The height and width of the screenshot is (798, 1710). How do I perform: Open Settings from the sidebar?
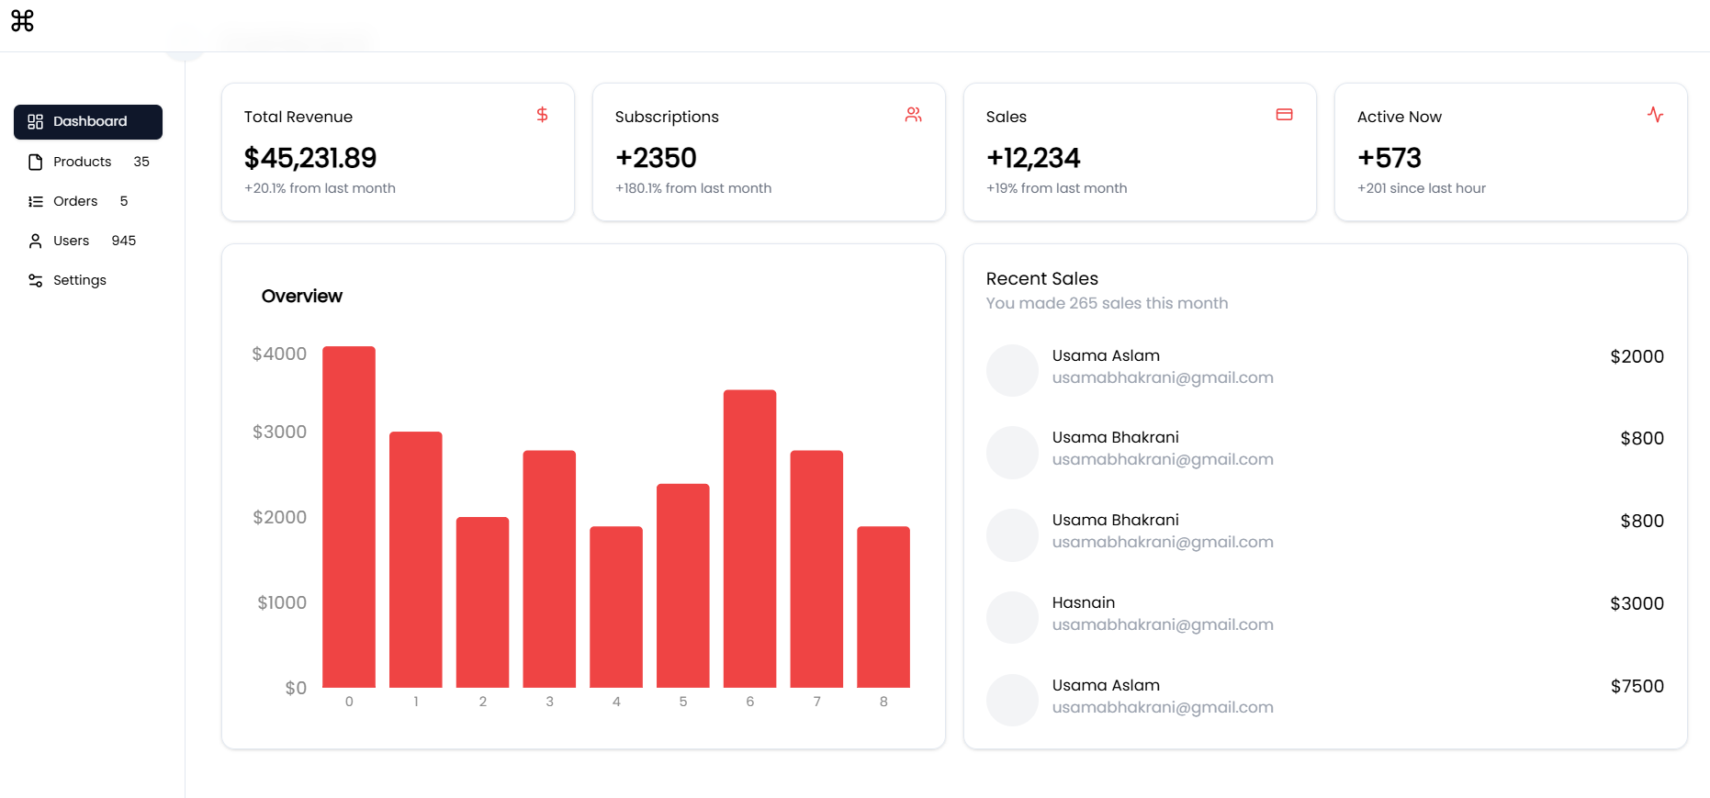click(x=88, y=280)
